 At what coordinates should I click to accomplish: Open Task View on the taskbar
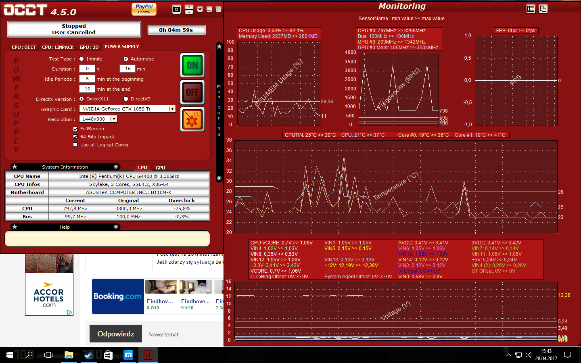click(x=48, y=355)
